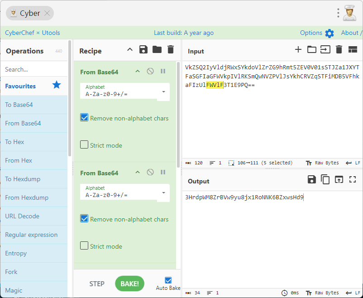Open the Options link
The height and width of the screenshot is (298, 363).
point(311,33)
